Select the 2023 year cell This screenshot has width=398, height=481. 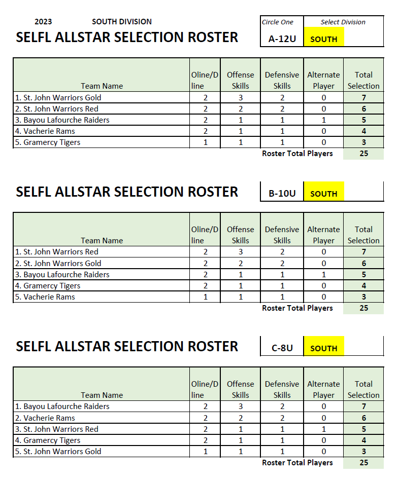[x=43, y=22]
